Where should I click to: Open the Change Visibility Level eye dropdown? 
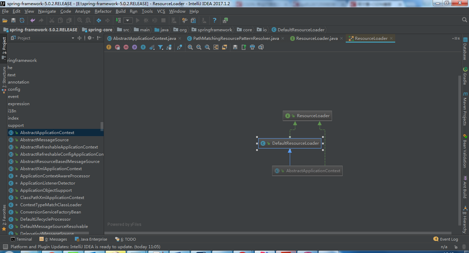pyautogui.click(x=152, y=47)
